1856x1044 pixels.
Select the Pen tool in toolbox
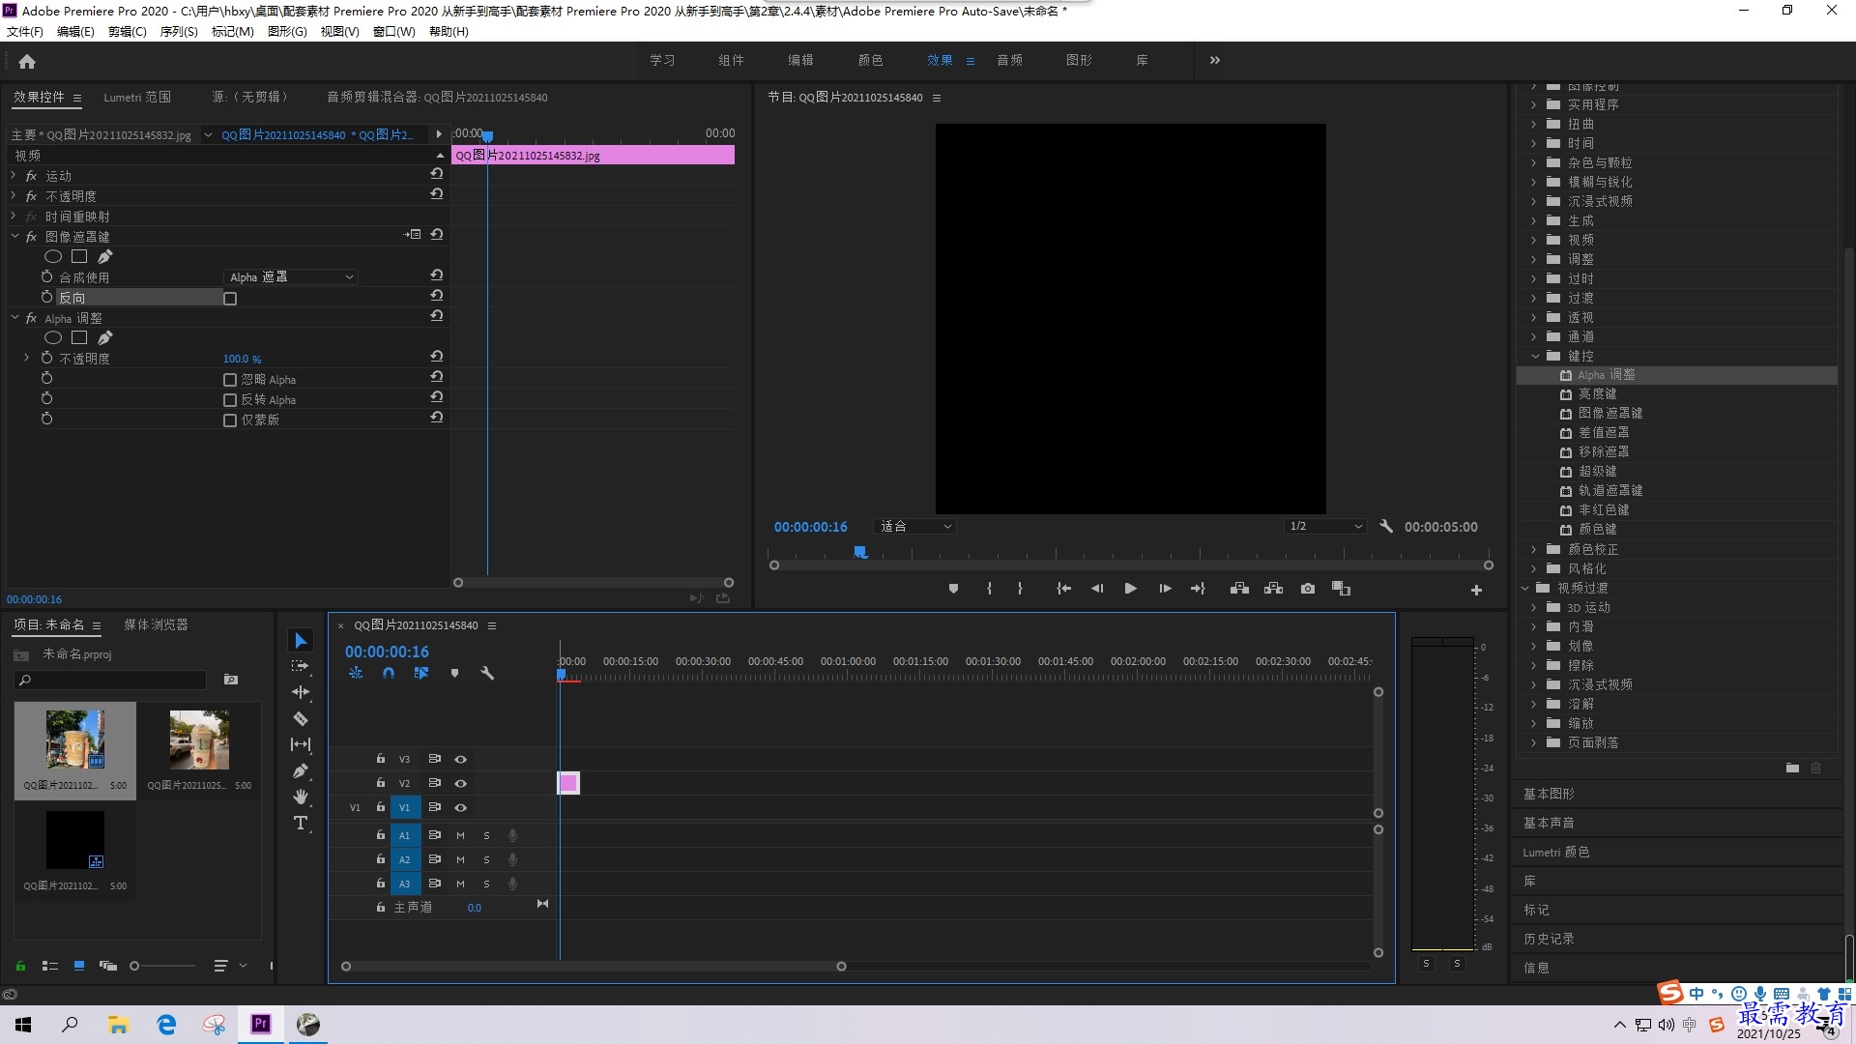[301, 770]
